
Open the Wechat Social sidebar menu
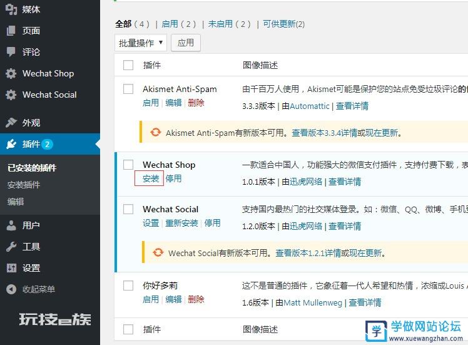pyautogui.click(x=49, y=95)
